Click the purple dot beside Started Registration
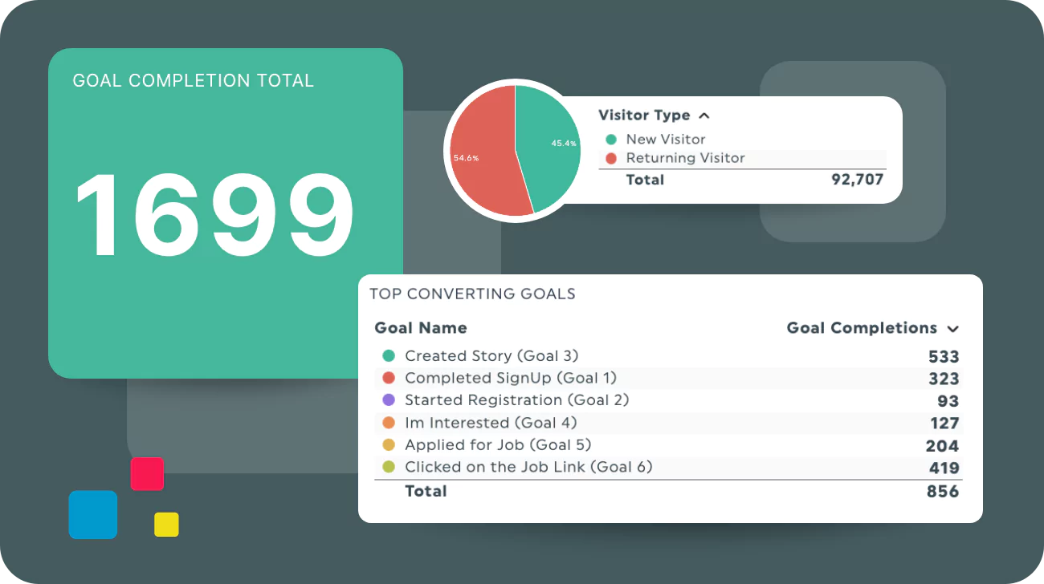 [389, 400]
